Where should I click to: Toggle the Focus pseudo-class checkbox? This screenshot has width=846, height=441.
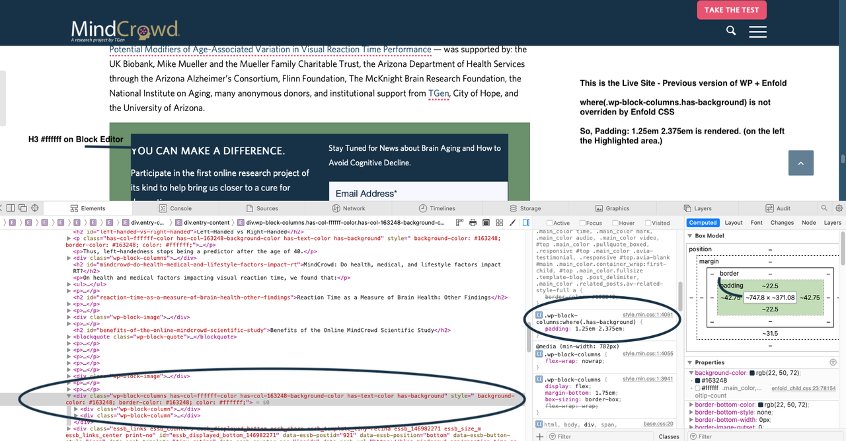click(x=582, y=223)
